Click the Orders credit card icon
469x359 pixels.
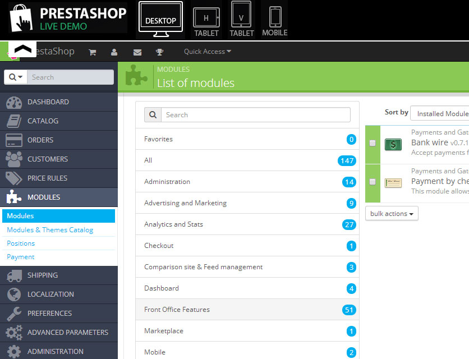(x=14, y=140)
